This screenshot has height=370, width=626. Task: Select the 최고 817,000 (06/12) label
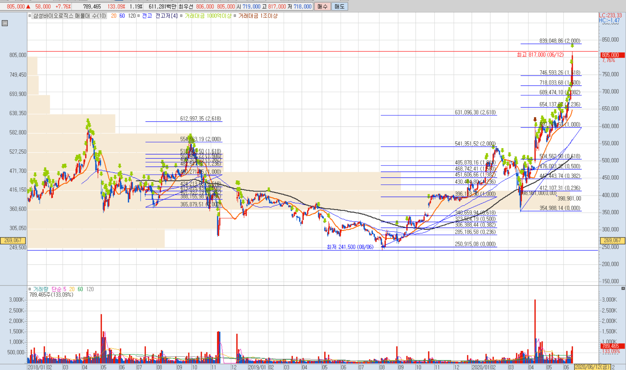(540, 55)
